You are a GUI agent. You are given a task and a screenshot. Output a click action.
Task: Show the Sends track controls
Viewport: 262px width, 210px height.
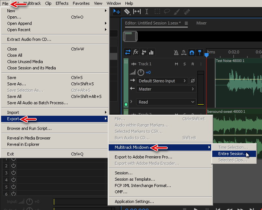[x=144, y=52]
